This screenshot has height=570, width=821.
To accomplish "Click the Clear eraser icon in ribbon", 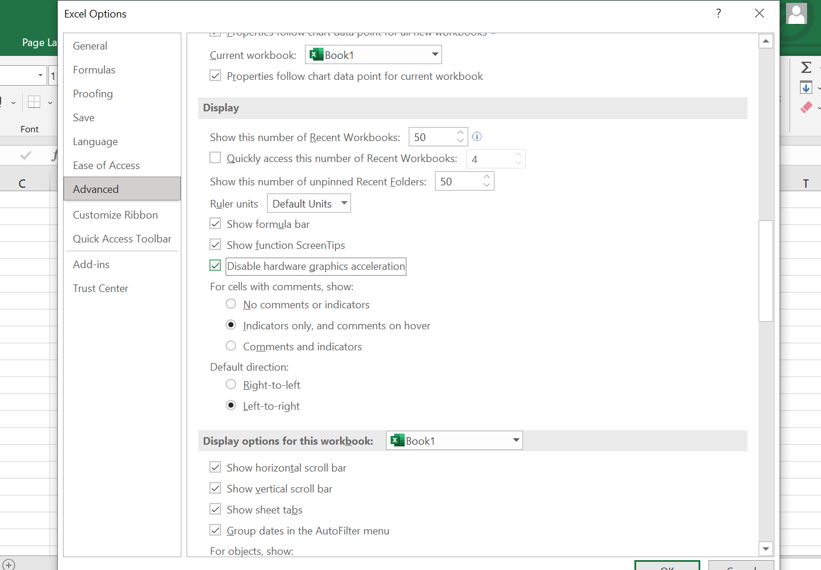I will click(806, 107).
